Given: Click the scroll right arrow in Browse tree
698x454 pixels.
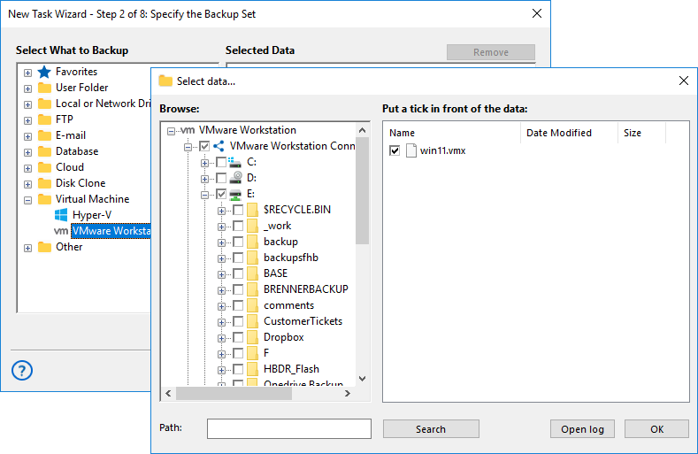Looking at the screenshot, I should point(347,394).
